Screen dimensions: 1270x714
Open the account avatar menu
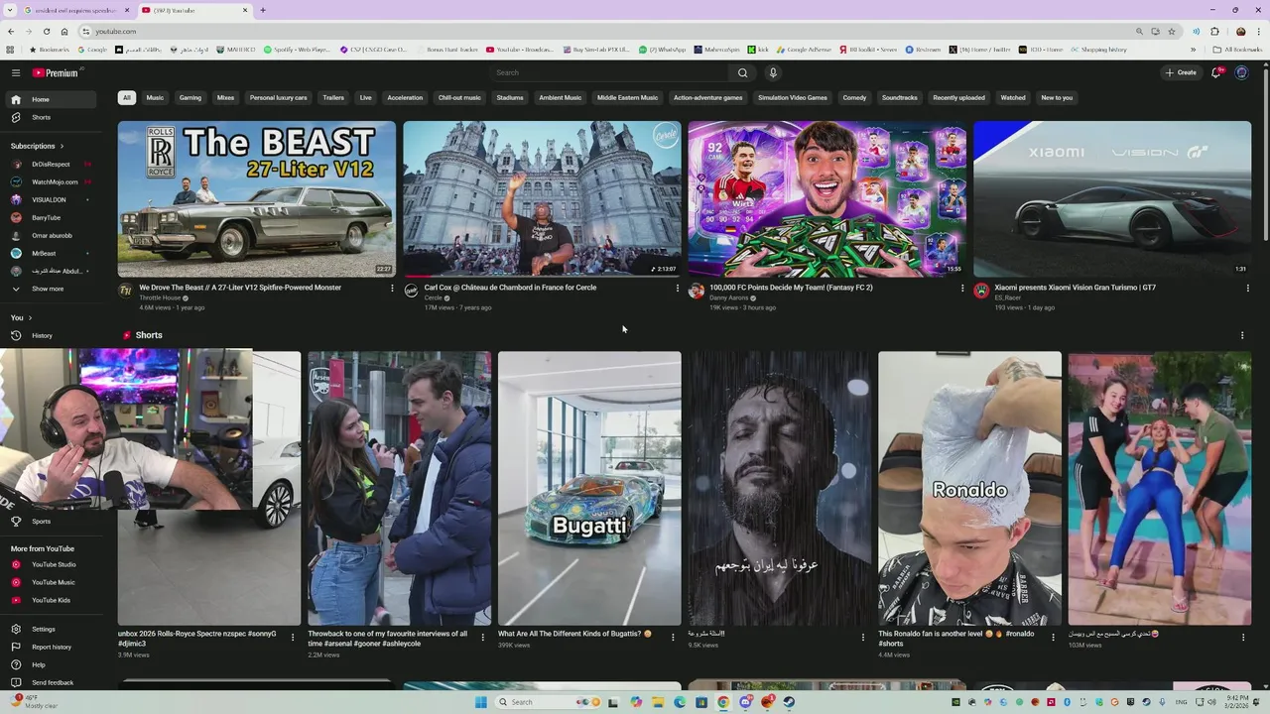pos(1241,72)
